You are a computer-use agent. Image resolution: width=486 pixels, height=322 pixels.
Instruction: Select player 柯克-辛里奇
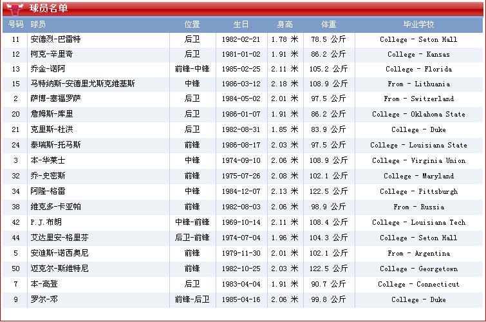[51, 54]
